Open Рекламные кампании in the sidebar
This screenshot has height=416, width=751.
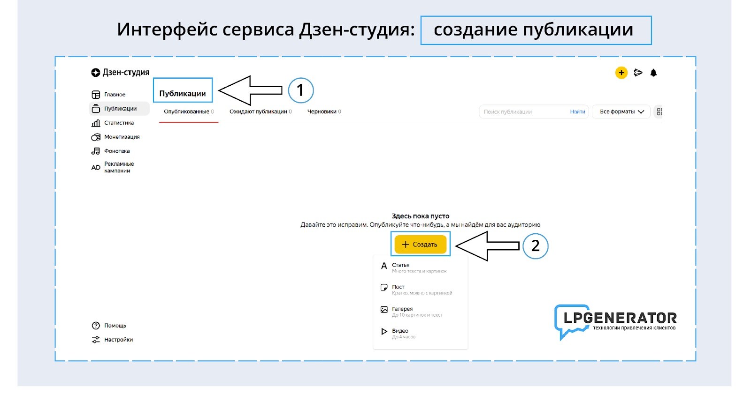click(x=119, y=167)
